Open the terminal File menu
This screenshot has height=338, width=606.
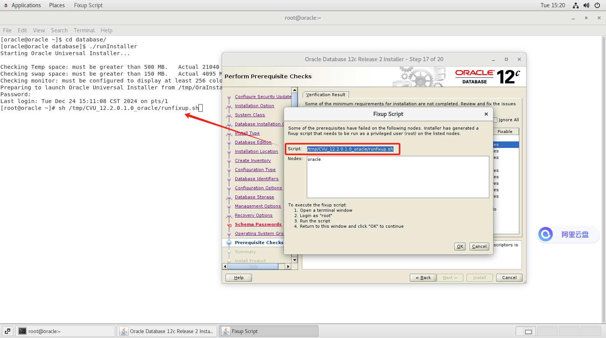coord(7,30)
